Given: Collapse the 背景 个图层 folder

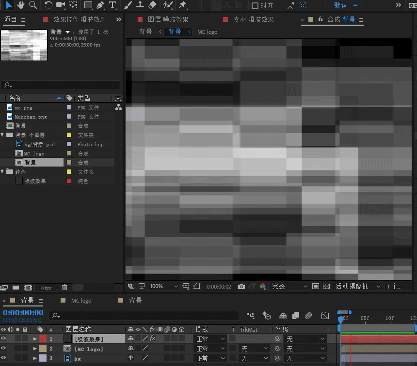Looking at the screenshot, I should tap(4, 135).
